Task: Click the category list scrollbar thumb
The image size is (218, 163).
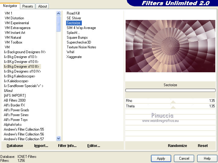Action: tap(58, 24)
